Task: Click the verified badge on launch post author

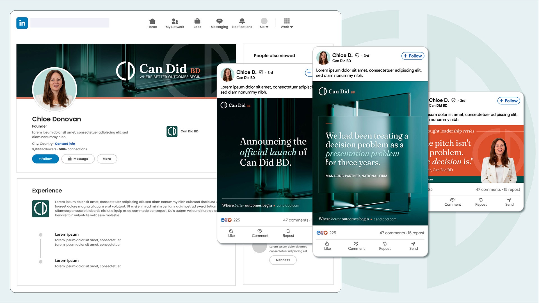Action: 261,72
